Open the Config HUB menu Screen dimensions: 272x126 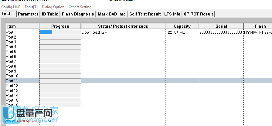pos(11,7)
